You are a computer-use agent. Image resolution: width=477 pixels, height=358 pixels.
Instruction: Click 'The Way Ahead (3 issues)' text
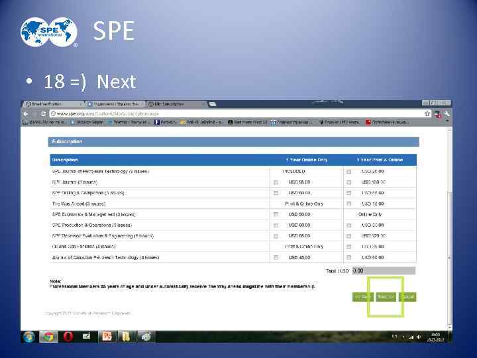(78, 204)
